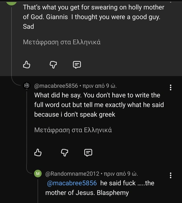This screenshot has width=182, height=203.
Task: Open the @Randomname2012 username link
Action: (x=72, y=174)
